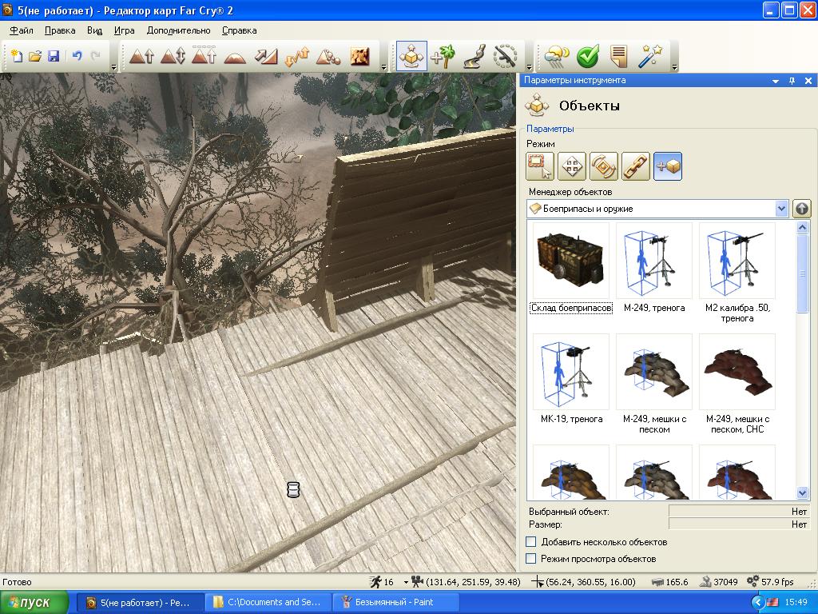Validate the map with green checkmark
The height and width of the screenshot is (614, 818).
(587, 55)
